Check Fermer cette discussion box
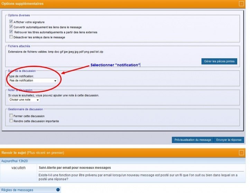250x193 pixels. pos(11,116)
